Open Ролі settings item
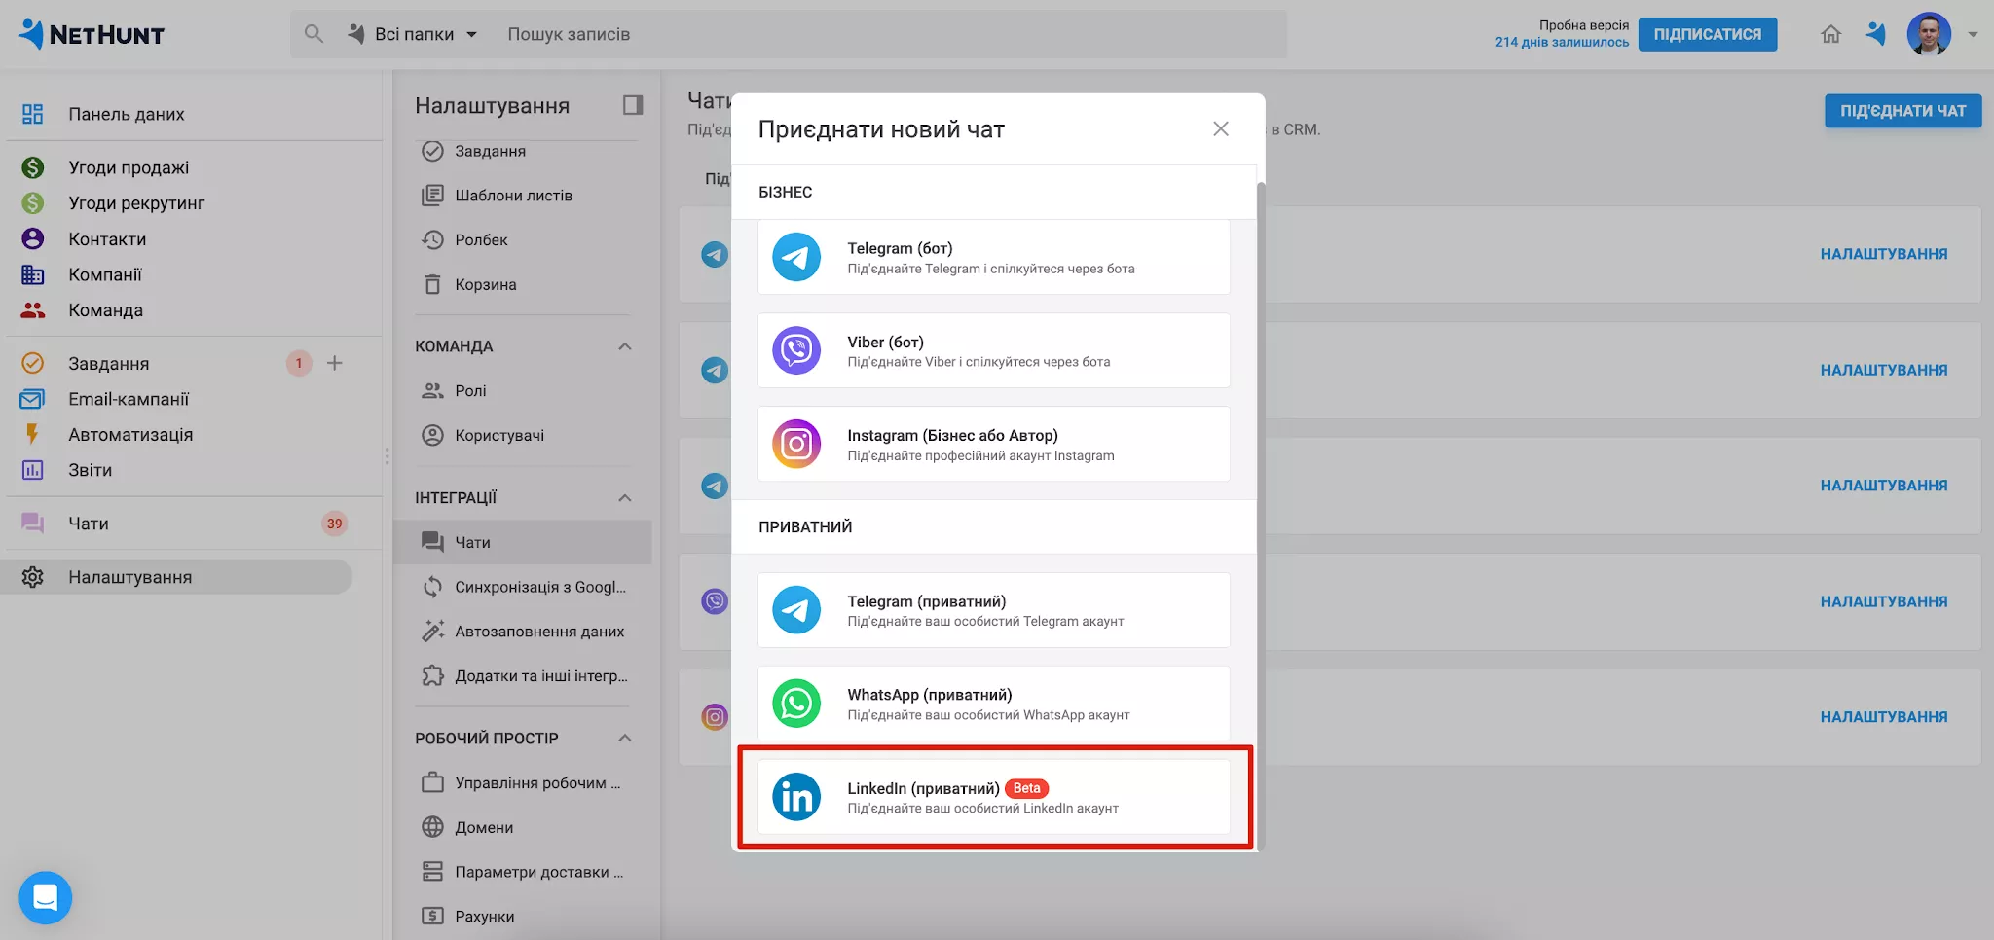Image resolution: width=1994 pixels, height=940 pixels. 470,391
